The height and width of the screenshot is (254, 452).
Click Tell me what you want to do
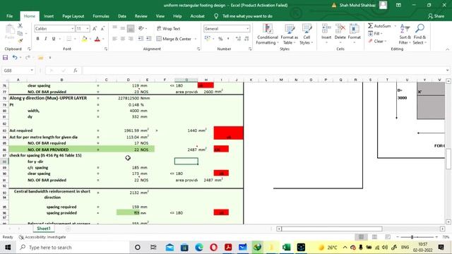[x=247, y=16]
